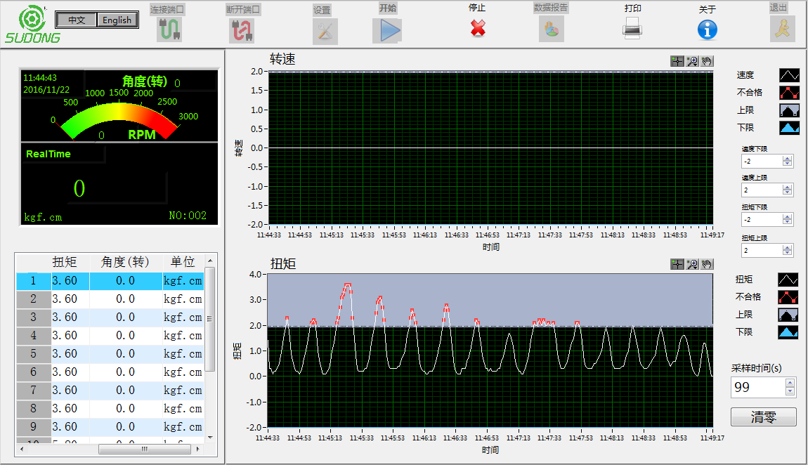The width and height of the screenshot is (808, 465).
Task: Select row 5 in the torque table
Action: [112, 354]
